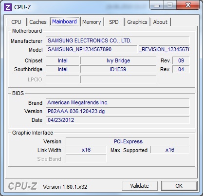The width and height of the screenshot is (203, 196).
Task: Click the PCI-Express version value
Action: (x=128, y=141)
